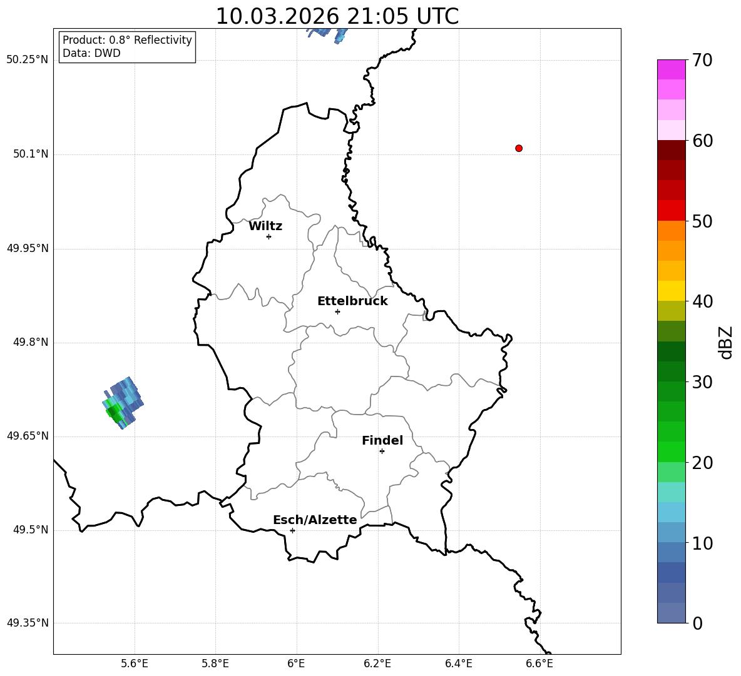The width and height of the screenshot is (741, 676).
Task: Click the 6°E longitude label
Action: pos(296,663)
